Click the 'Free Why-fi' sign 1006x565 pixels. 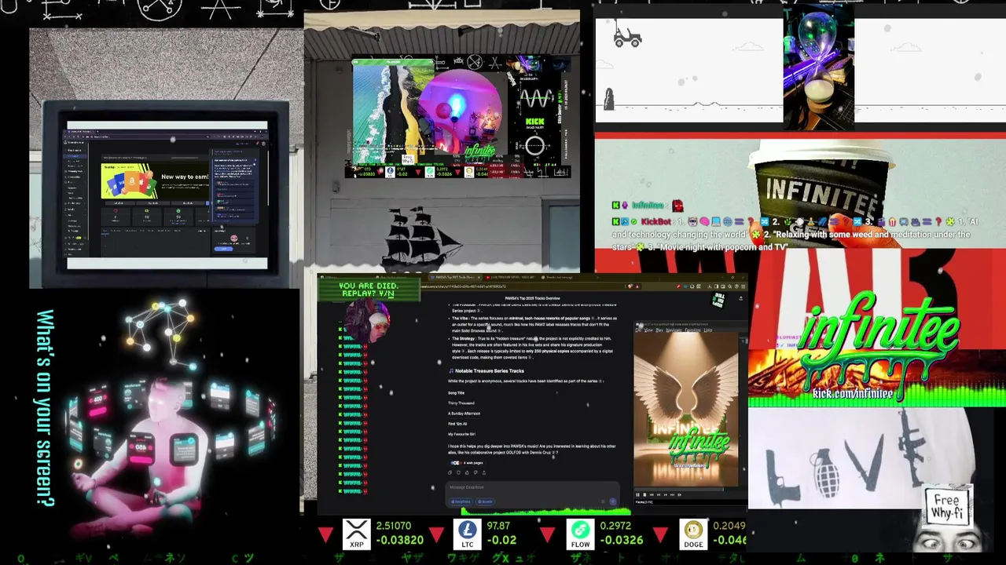click(947, 507)
